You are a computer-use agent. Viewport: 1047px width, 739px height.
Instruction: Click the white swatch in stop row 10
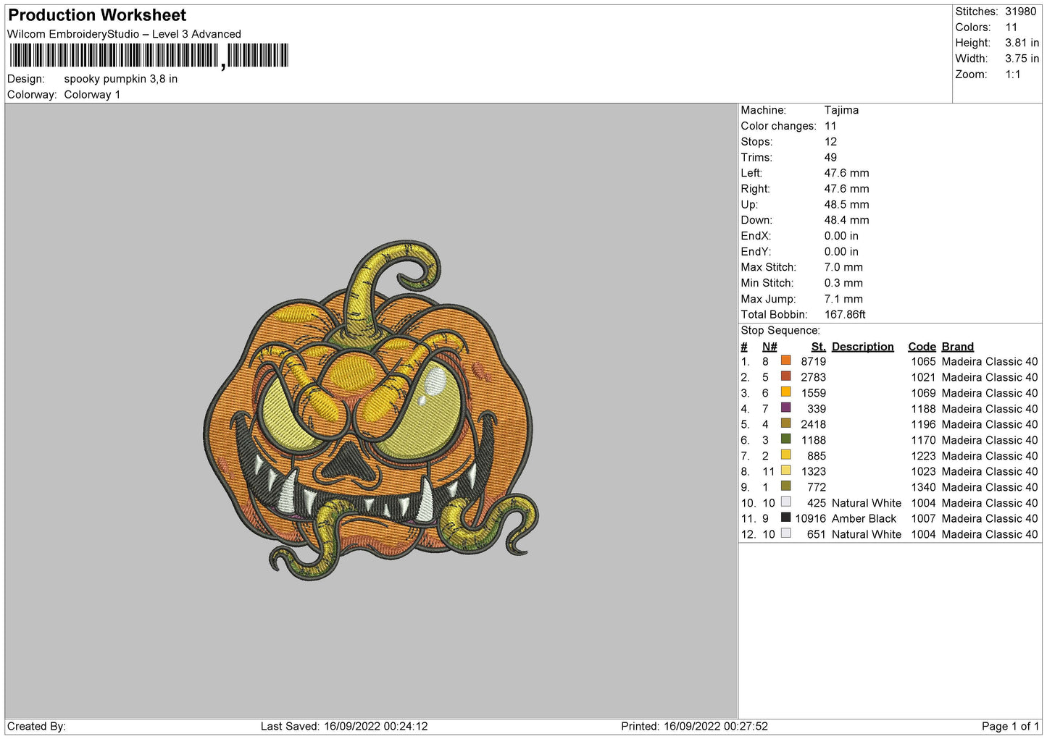(785, 502)
